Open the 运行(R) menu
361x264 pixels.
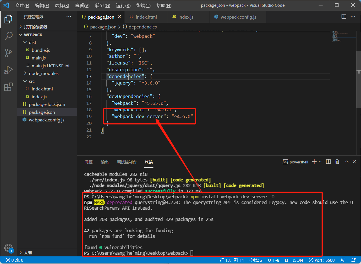(123, 6)
